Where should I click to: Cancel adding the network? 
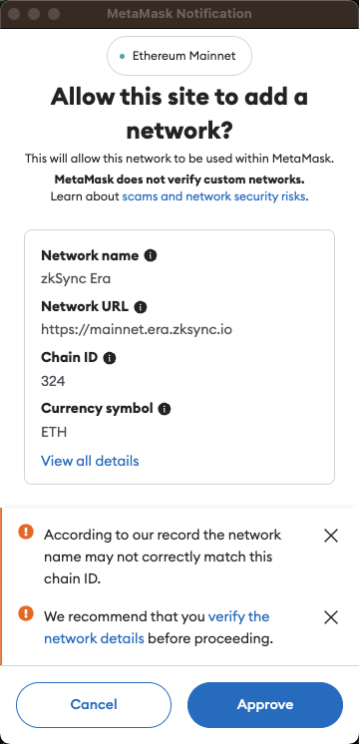[94, 705]
